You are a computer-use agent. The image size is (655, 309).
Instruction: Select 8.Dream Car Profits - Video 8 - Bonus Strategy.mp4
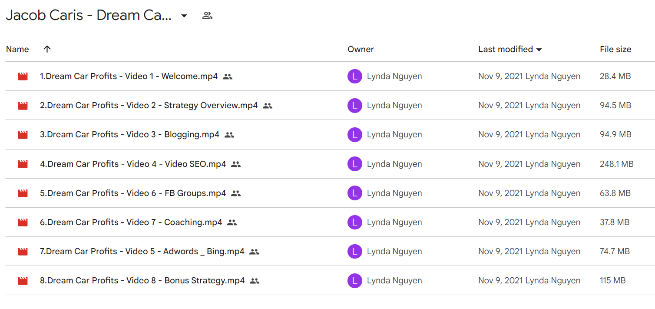pyautogui.click(x=142, y=280)
